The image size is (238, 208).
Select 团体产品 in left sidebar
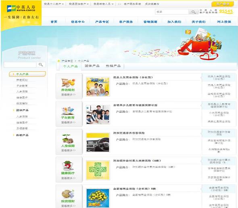click(x=22, y=110)
